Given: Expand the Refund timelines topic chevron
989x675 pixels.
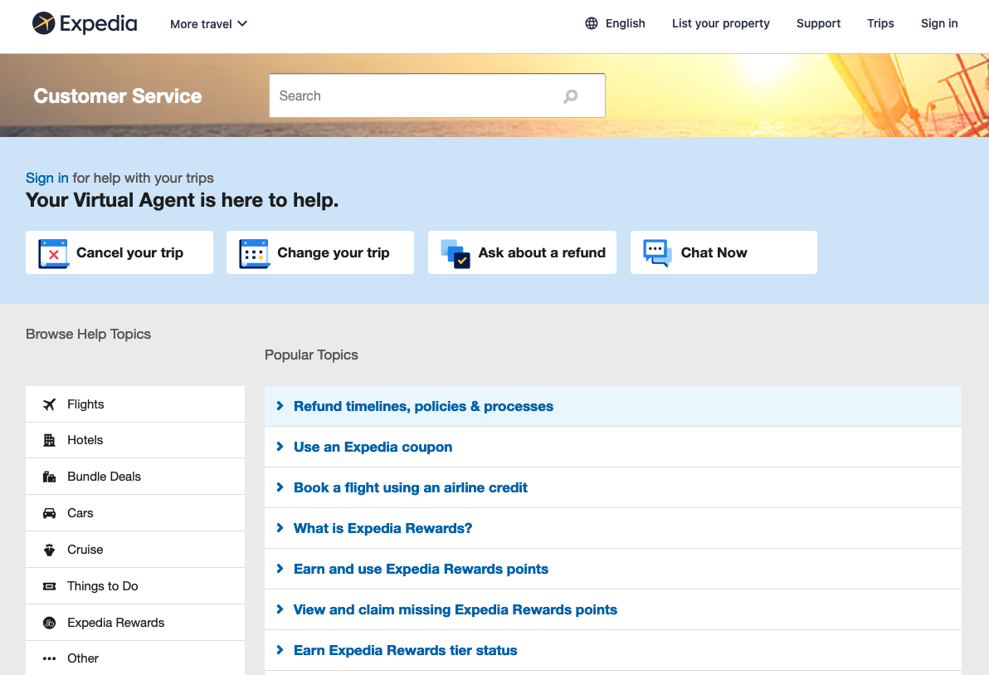Looking at the screenshot, I should 280,406.
